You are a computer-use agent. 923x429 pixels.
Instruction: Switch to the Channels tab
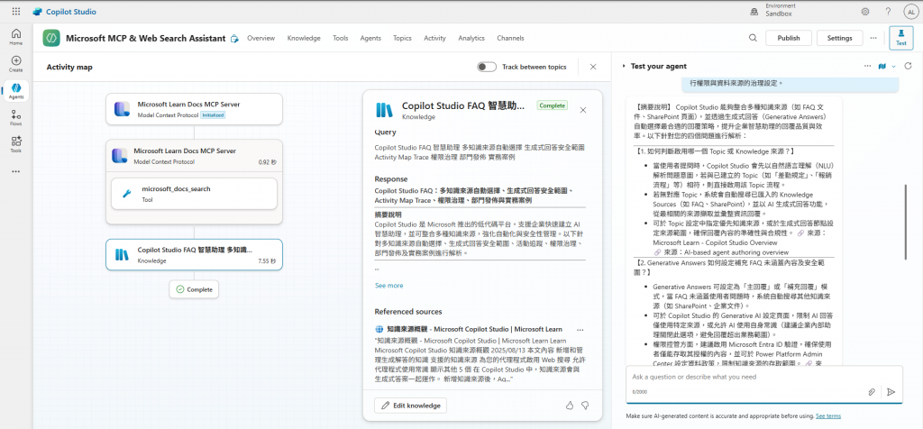point(510,38)
